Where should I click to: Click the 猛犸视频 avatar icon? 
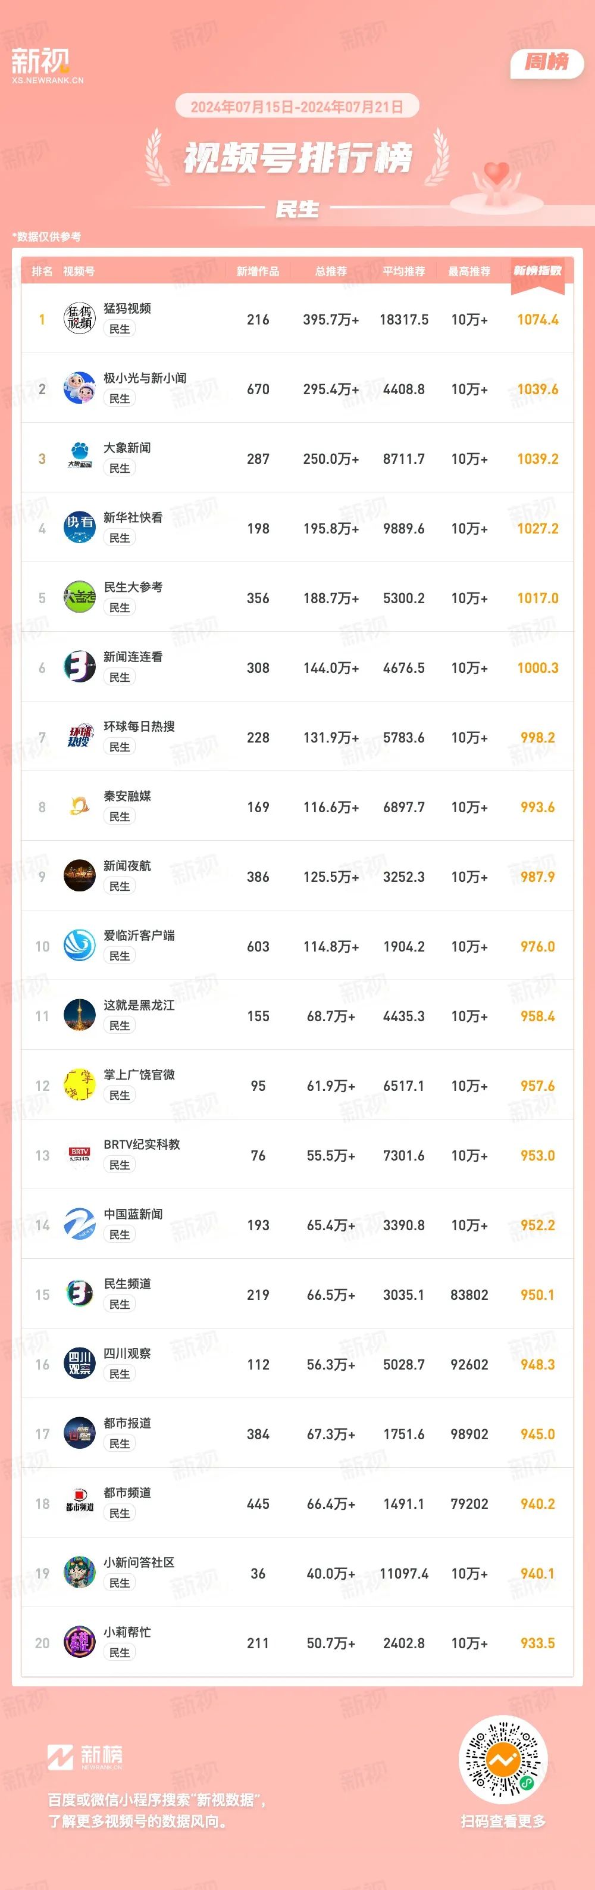[79, 319]
